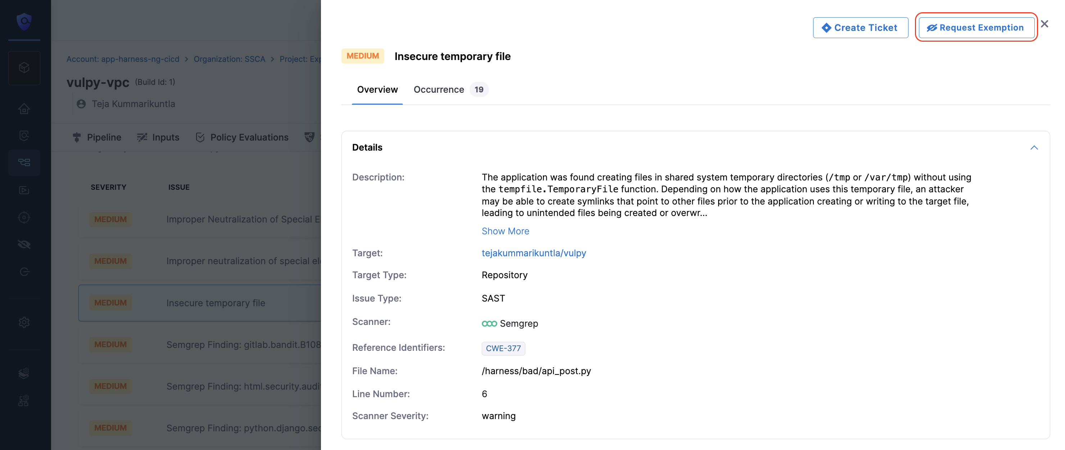1065x450 pixels.
Task: Click Organization: SSCA breadcrumb link
Action: [x=229, y=59]
